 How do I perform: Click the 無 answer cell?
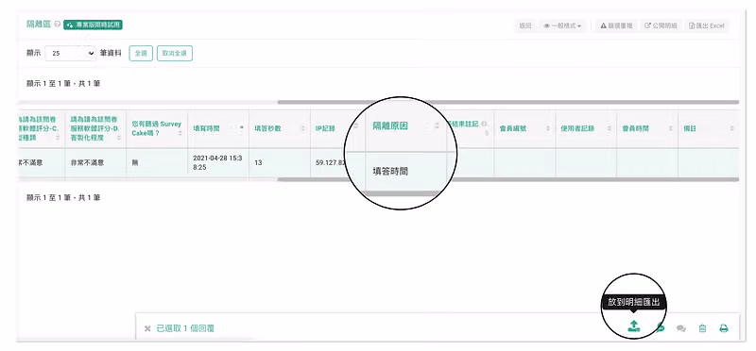tap(157, 162)
